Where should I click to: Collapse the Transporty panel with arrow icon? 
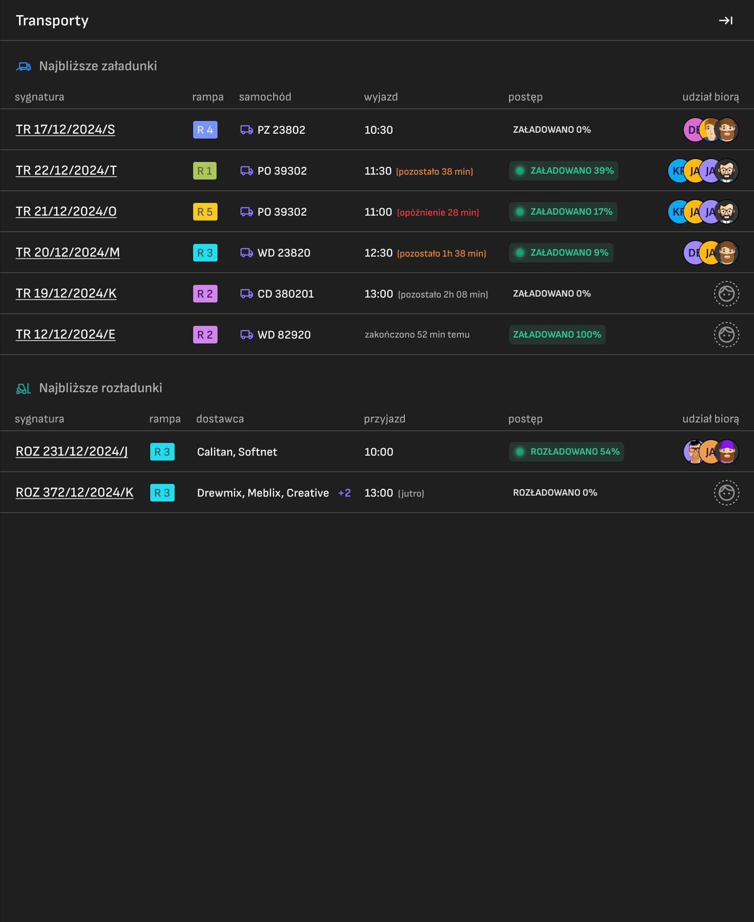pos(726,20)
